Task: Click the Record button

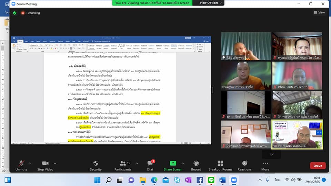Action: 196,165
